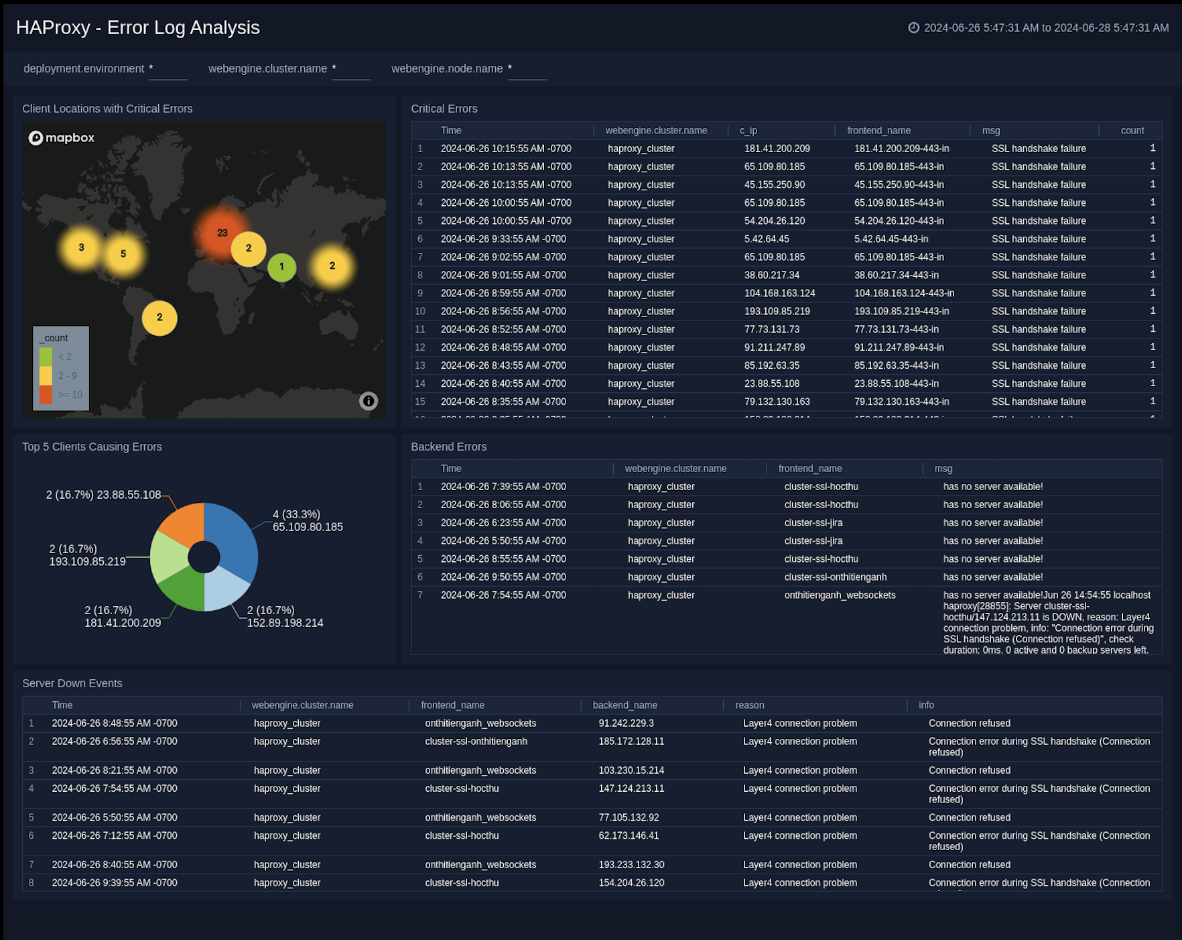Click the orange '>= 10' legend swatch
The height and width of the screenshot is (940, 1182).
click(46, 394)
